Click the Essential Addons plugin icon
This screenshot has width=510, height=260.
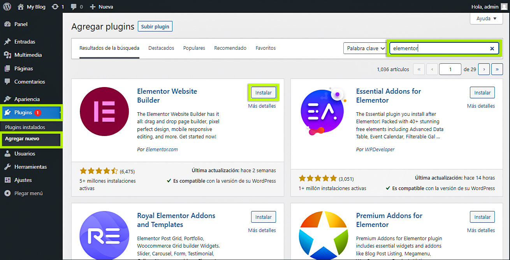coord(323,112)
